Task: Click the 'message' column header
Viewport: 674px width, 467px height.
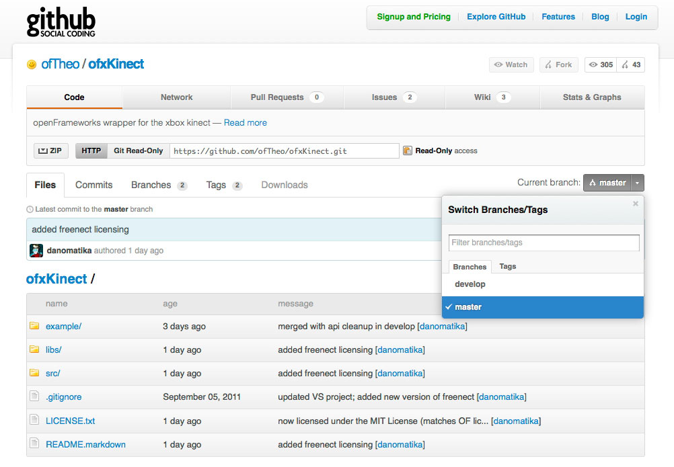Action: (x=296, y=304)
